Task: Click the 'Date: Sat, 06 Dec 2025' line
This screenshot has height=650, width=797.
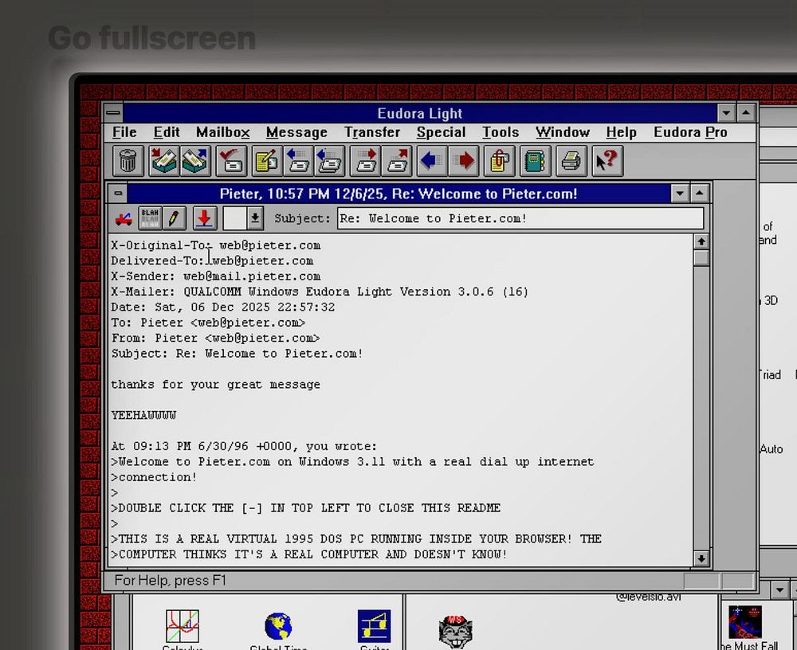Action: (x=223, y=307)
